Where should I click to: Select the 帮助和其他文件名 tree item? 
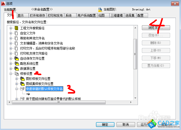pos(32,38)
